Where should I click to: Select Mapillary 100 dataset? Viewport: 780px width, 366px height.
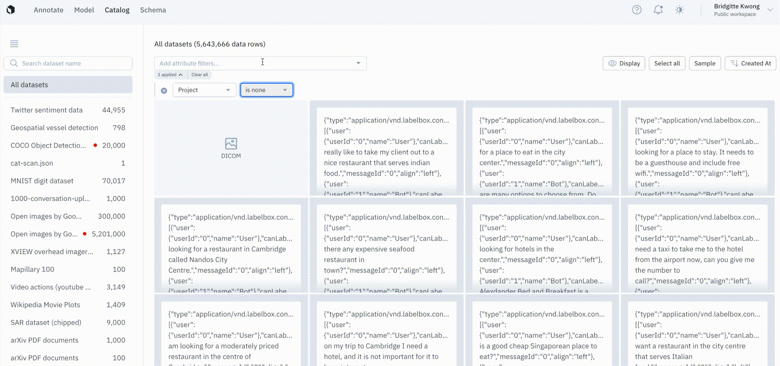tap(68, 269)
